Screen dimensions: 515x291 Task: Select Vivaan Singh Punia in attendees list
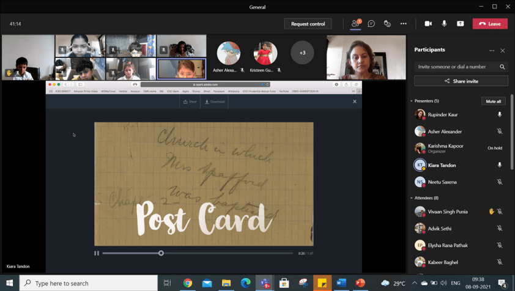[x=448, y=212]
